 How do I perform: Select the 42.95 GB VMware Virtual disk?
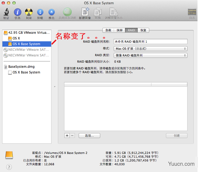pos(27,32)
